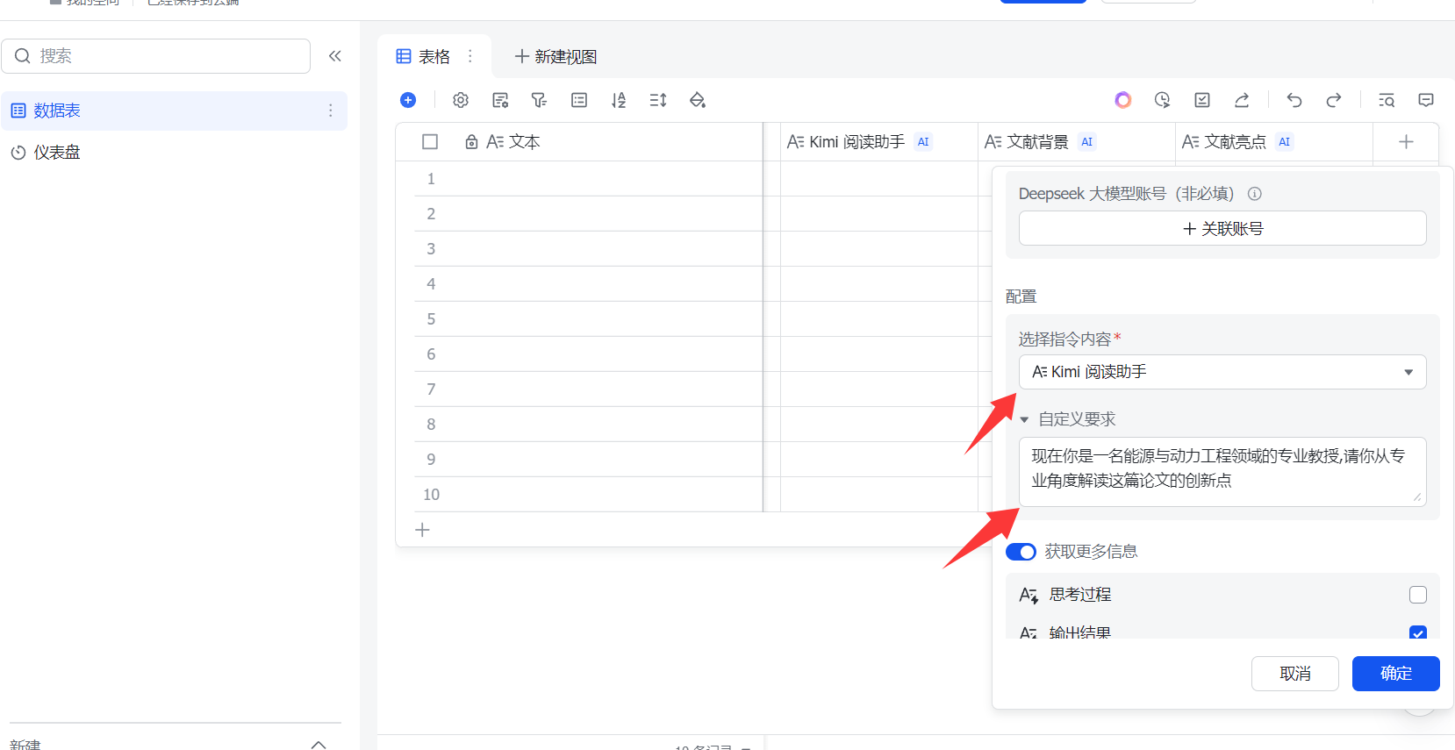Open the row height tool
This screenshot has width=1455, height=750.
(658, 100)
